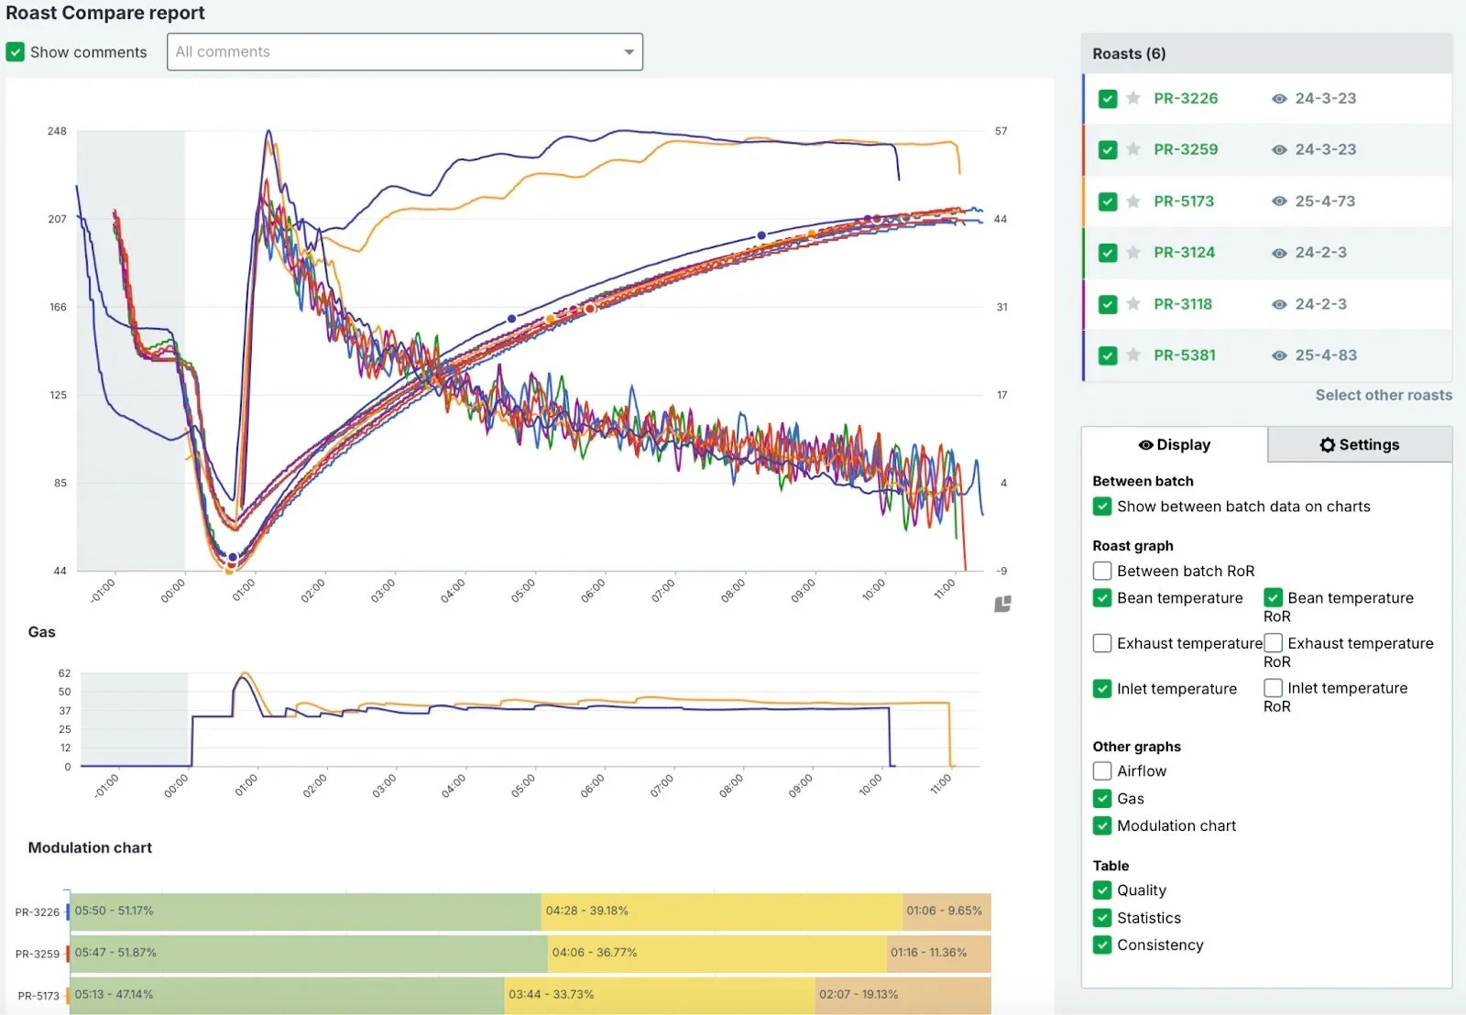The image size is (1466, 1015).
Task: Uncheck the Show comments checkbox
Action: pos(16,52)
